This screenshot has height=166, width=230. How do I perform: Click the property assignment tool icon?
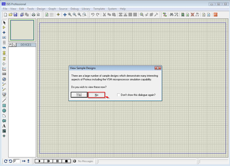(176, 14)
